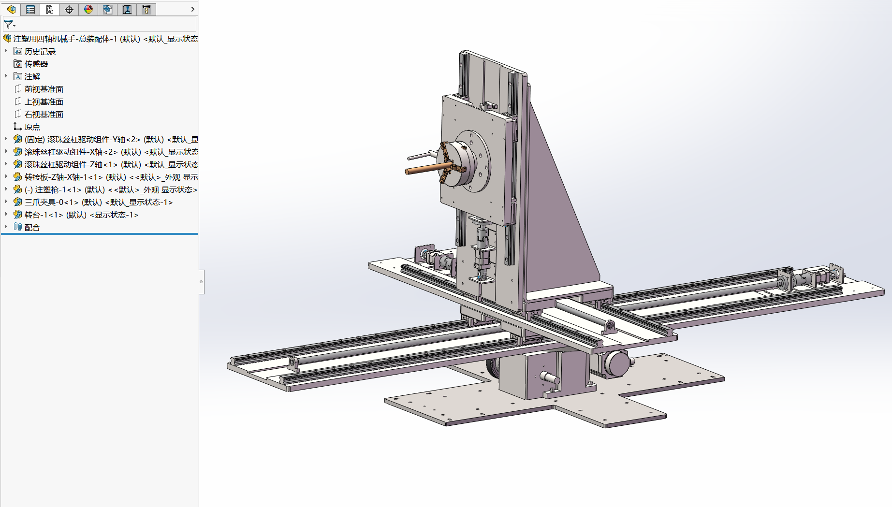Expand the 滚珠丝杠驱动组件-Y轴 component

6,139
